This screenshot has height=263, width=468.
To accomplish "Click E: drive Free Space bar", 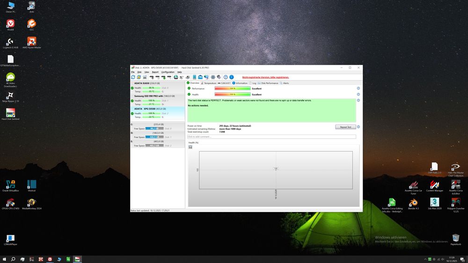I will (154, 145).
